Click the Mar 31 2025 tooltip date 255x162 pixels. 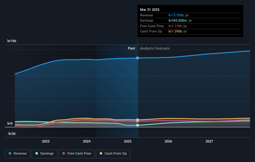pyautogui.click(x=150, y=10)
